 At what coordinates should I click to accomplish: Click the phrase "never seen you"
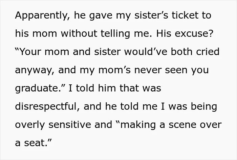pos(172,70)
